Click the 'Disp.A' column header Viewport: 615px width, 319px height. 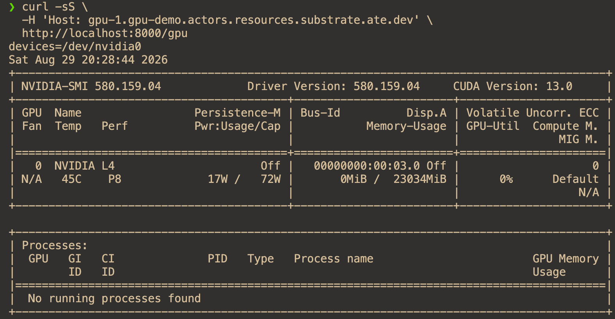coord(426,113)
